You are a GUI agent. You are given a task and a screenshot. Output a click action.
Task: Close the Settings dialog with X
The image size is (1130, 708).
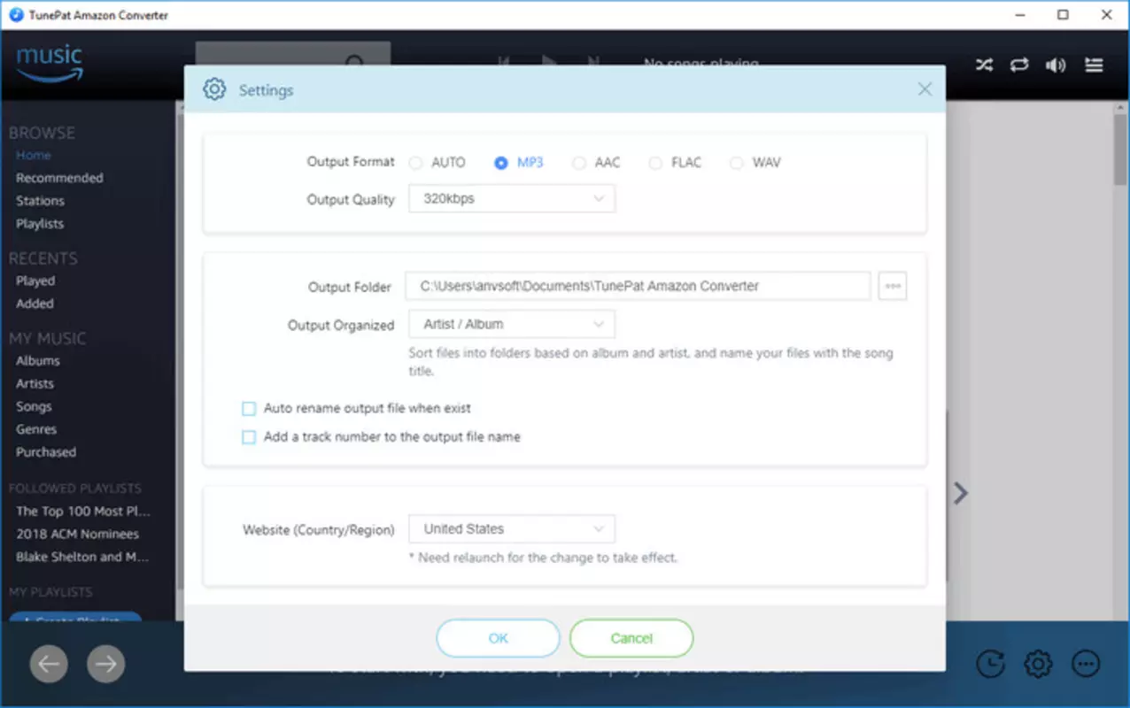(925, 89)
